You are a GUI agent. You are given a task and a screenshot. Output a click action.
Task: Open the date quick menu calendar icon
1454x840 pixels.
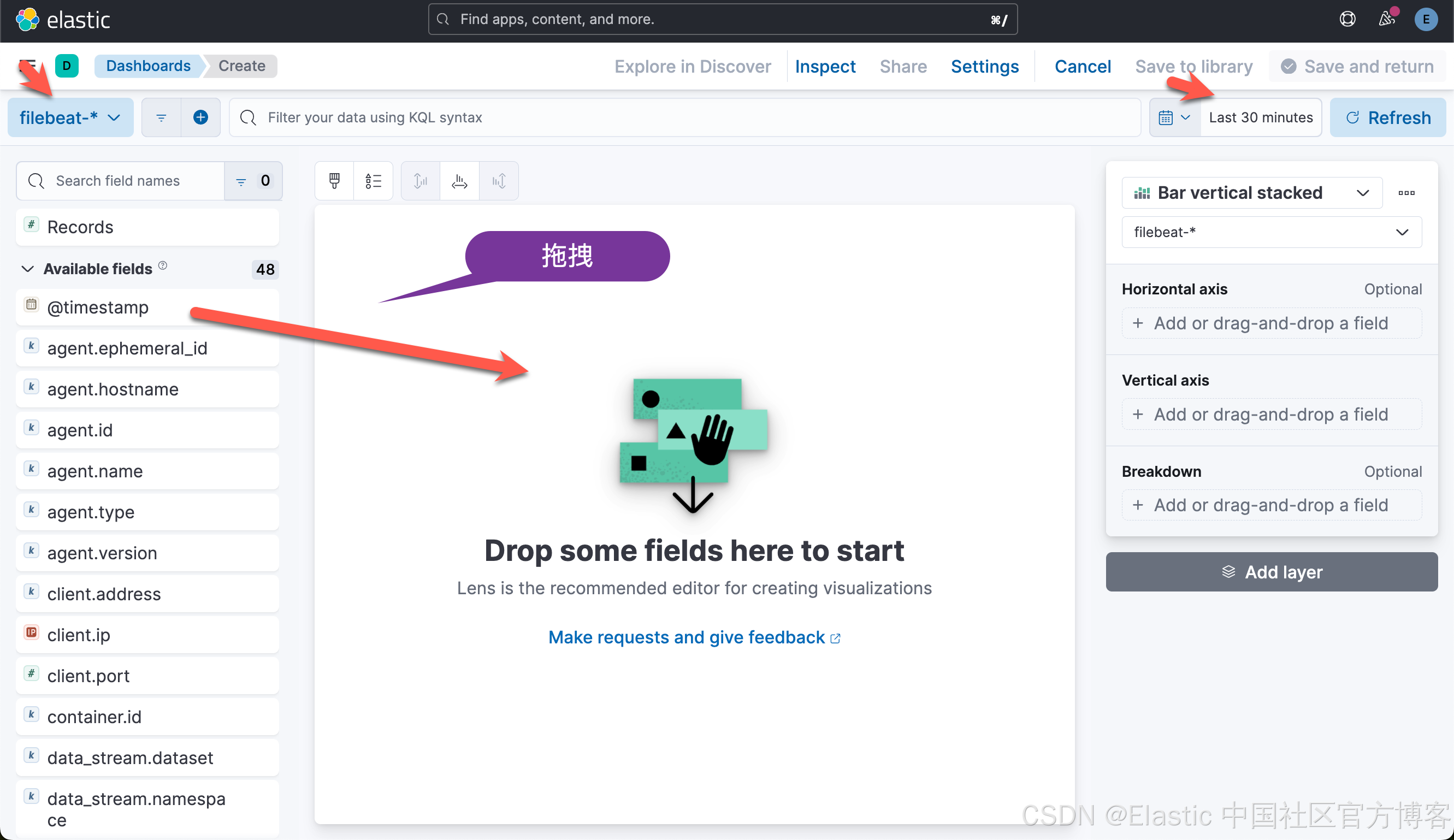click(1175, 117)
